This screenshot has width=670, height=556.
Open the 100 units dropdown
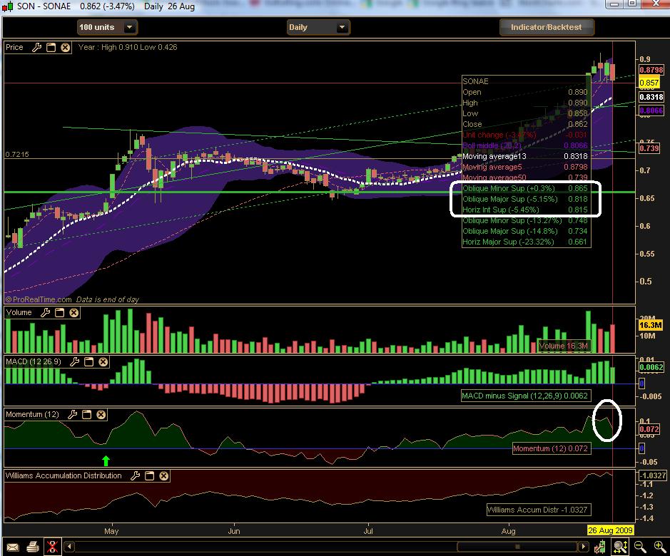(x=107, y=27)
